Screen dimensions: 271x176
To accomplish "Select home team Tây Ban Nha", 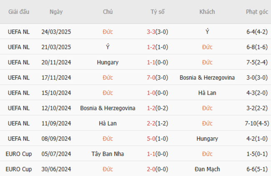I will pyautogui.click(x=108, y=154).
